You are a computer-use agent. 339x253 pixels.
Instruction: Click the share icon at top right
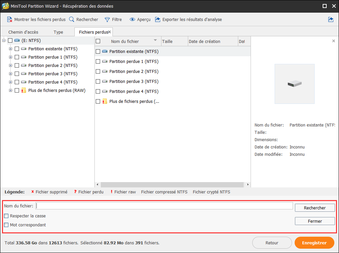331,20
